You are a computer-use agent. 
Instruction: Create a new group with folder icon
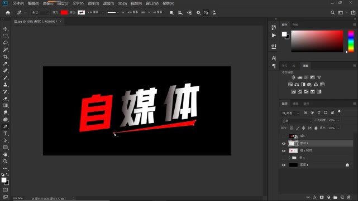tap(335, 197)
